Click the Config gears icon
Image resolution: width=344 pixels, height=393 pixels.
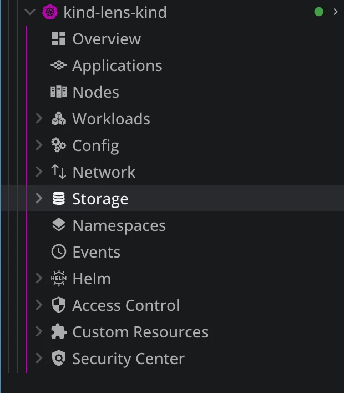[58, 145]
